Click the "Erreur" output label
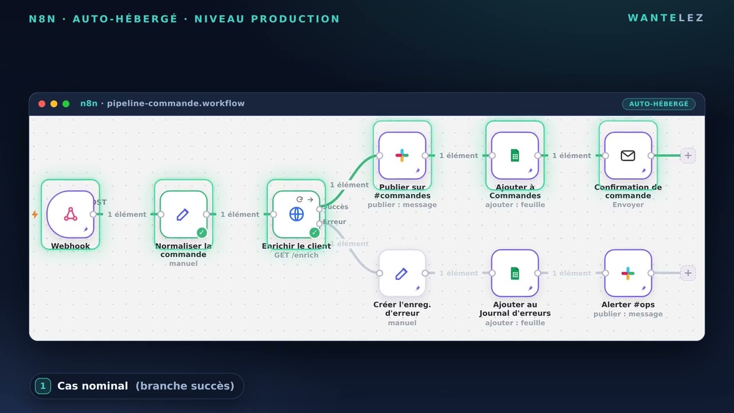Viewport: 734px width, 413px height. pyautogui.click(x=335, y=222)
